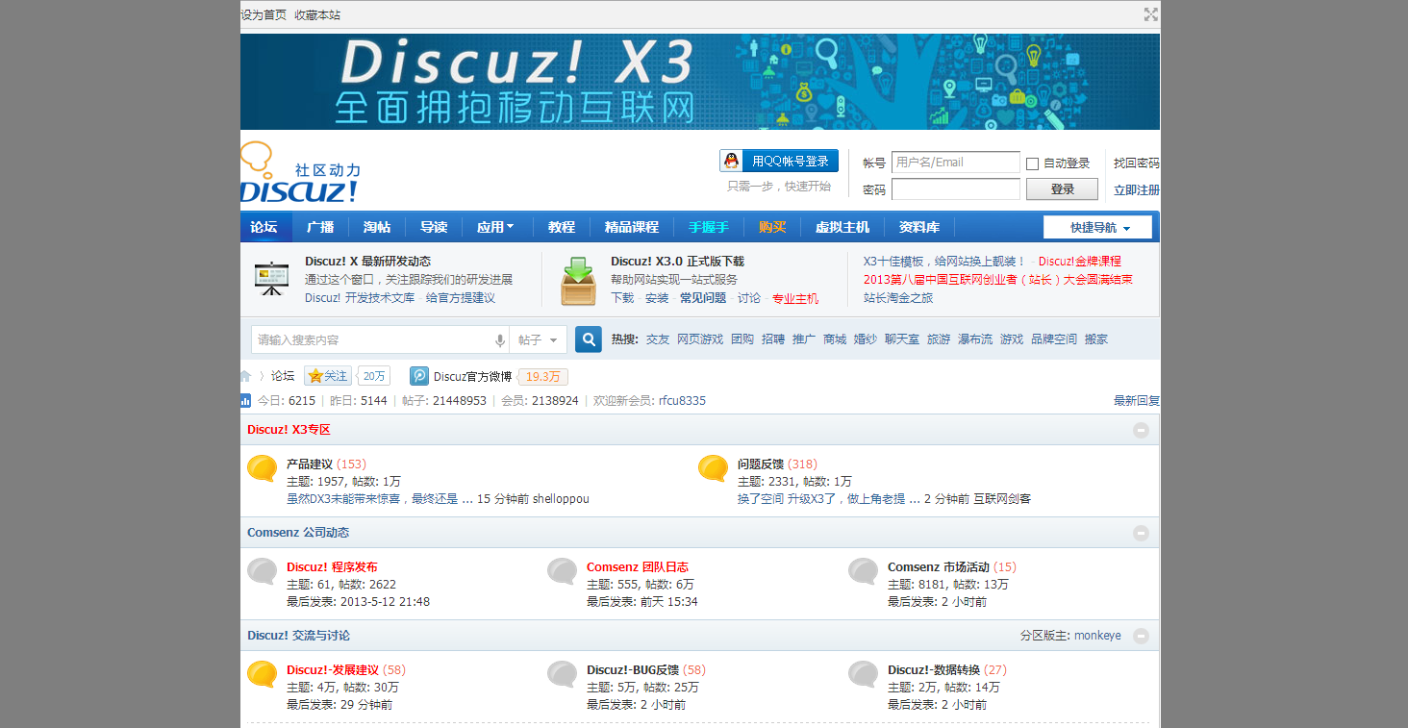Click the 站长淘金之旅 link

tap(898, 298)
